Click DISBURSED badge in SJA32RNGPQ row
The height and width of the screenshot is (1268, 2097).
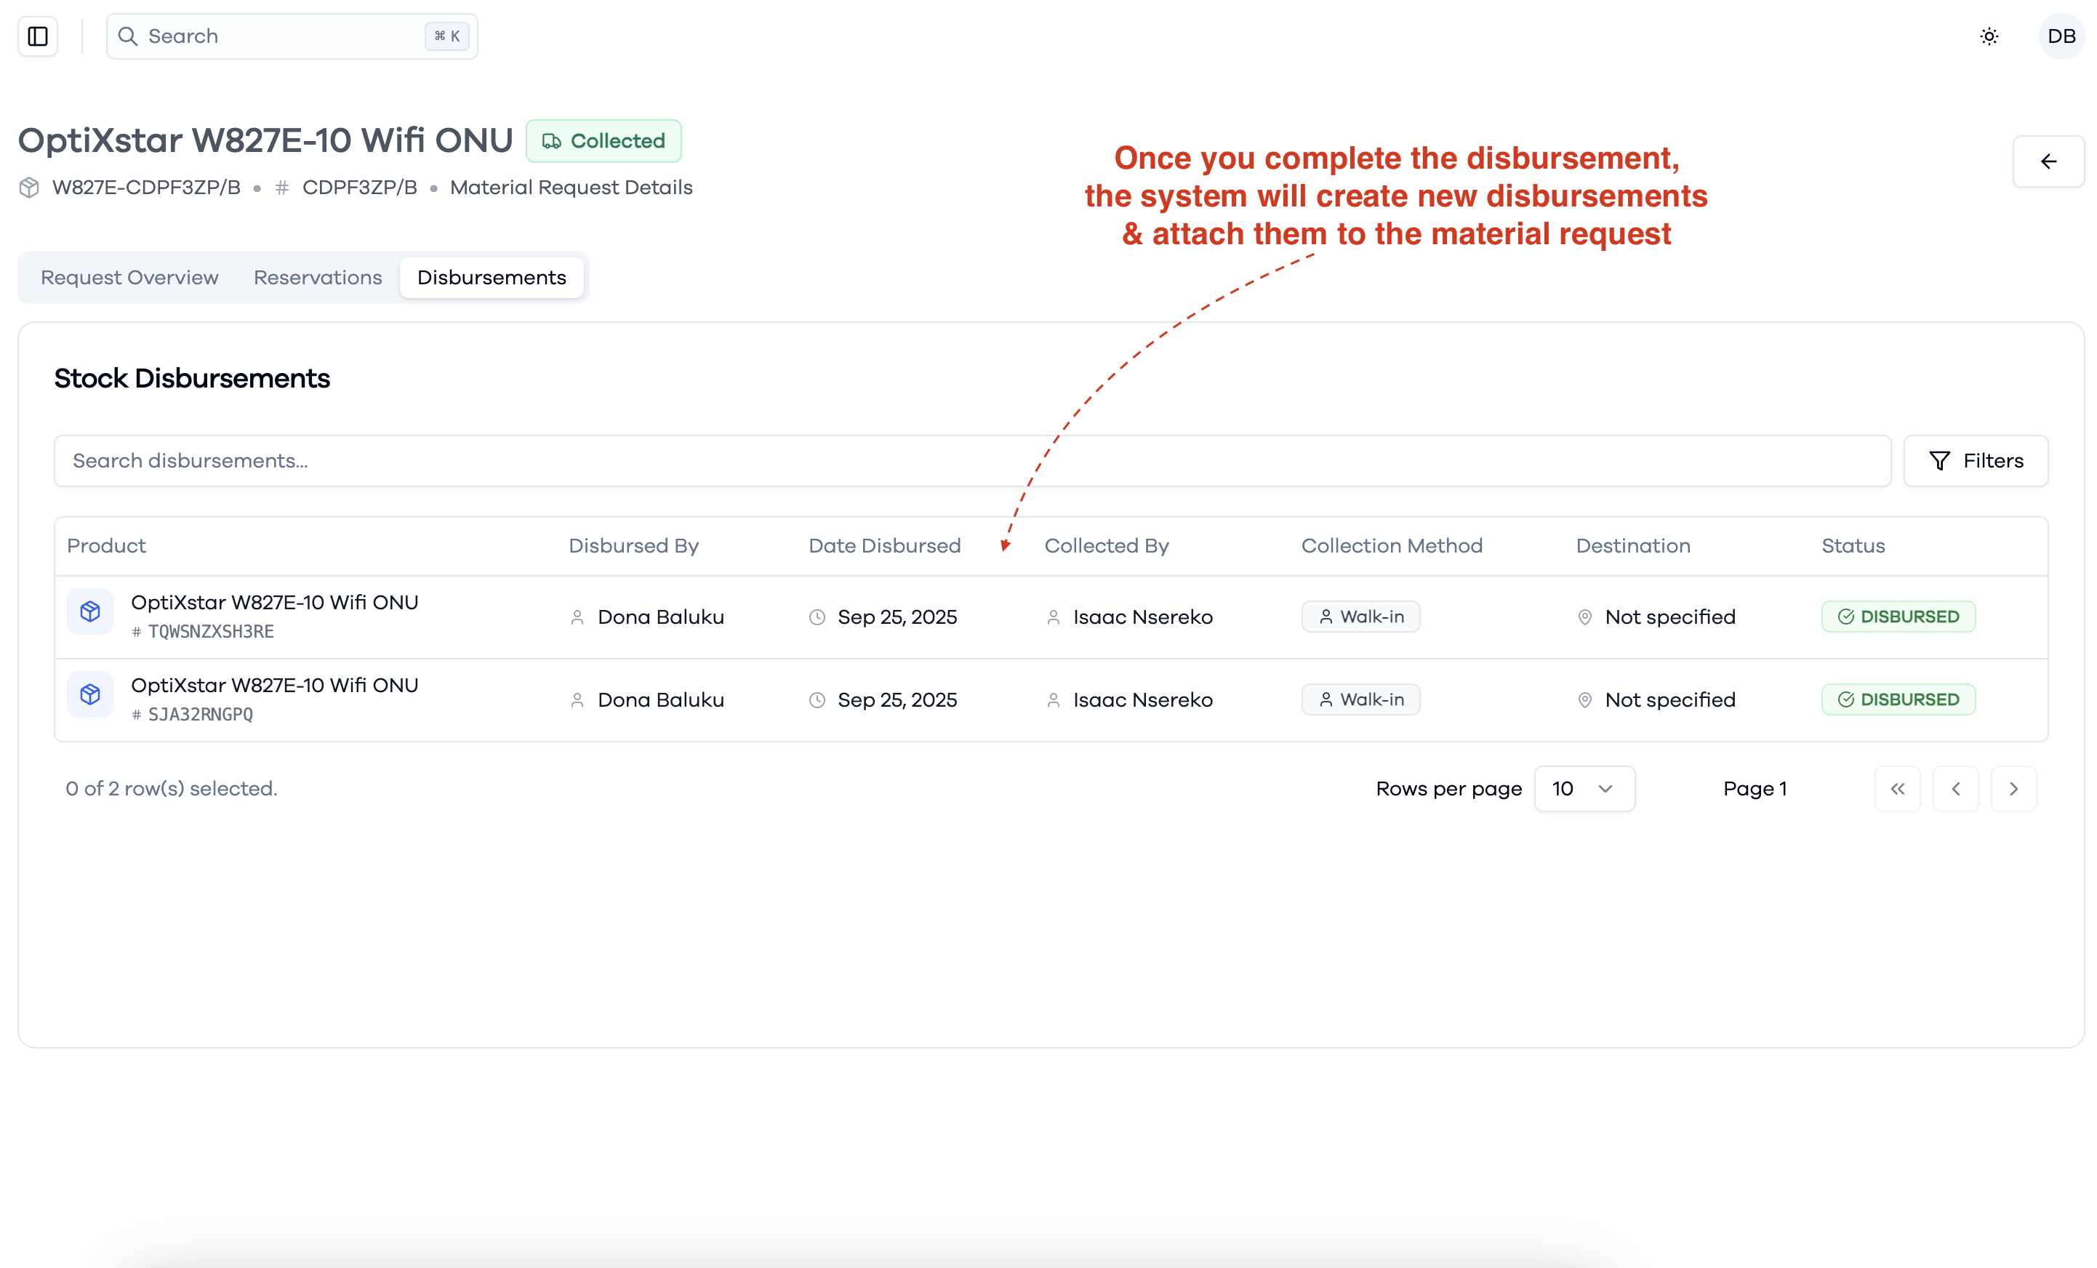pos(1898,699)
